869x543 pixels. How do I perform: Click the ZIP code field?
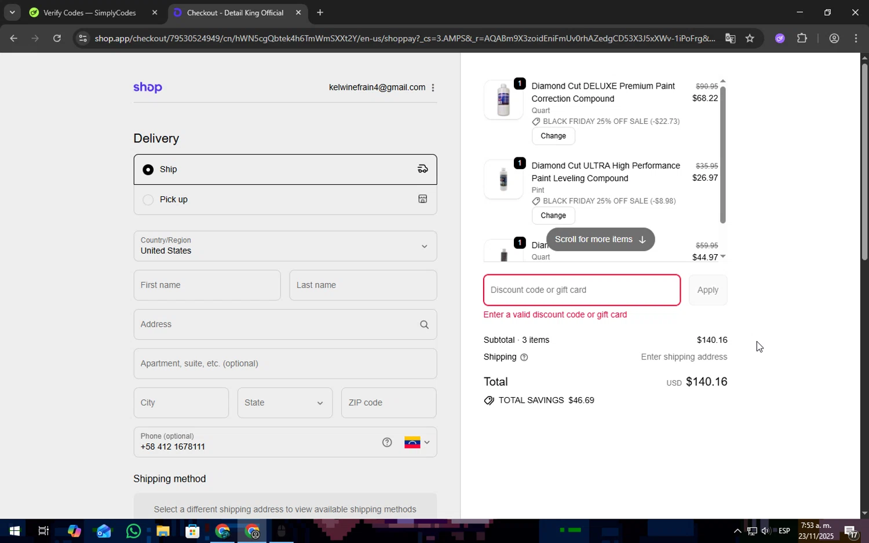(x=389, y=403)
